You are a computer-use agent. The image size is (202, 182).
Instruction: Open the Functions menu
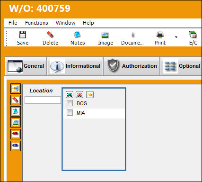(x=36, y=23)
